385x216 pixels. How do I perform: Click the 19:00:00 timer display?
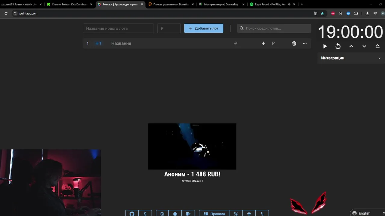tap(350, 32)
